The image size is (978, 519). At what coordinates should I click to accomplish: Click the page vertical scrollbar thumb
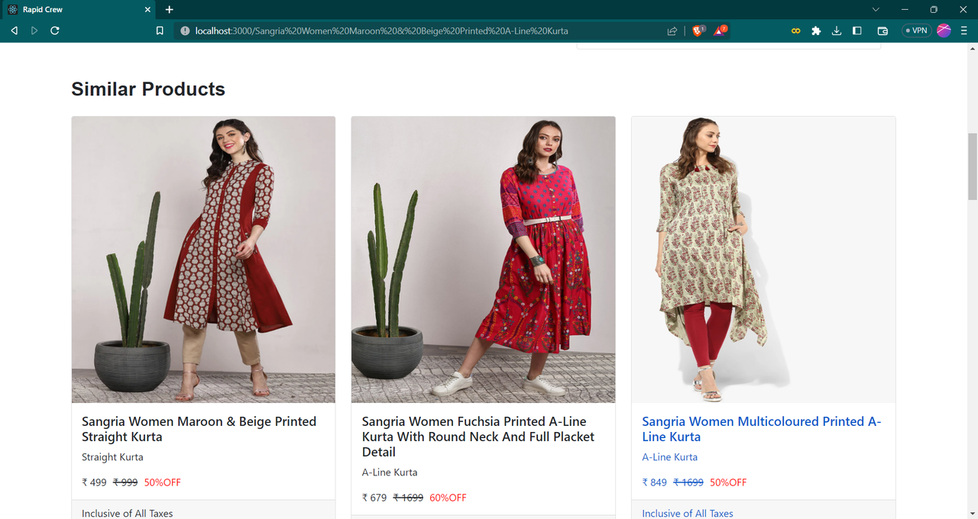coord(972,166)
